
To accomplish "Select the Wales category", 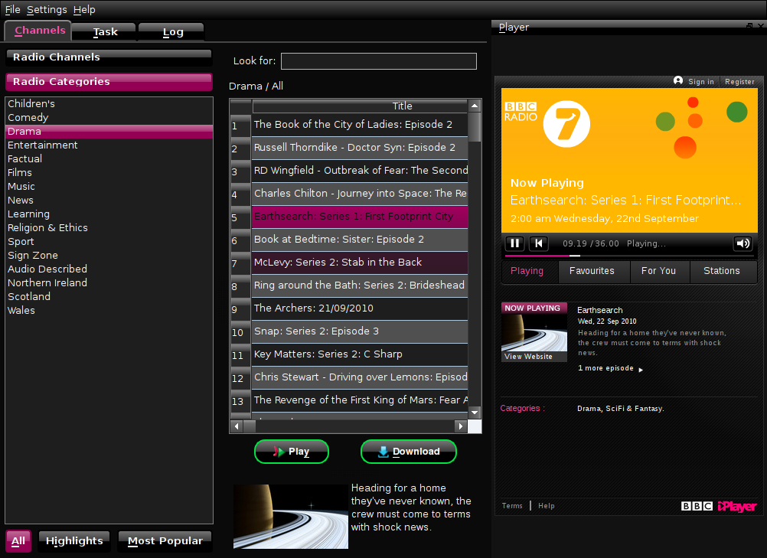I will (109, 311).
